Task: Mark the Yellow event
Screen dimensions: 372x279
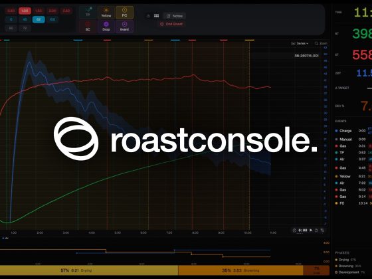Action: click(x=106, y=12)
